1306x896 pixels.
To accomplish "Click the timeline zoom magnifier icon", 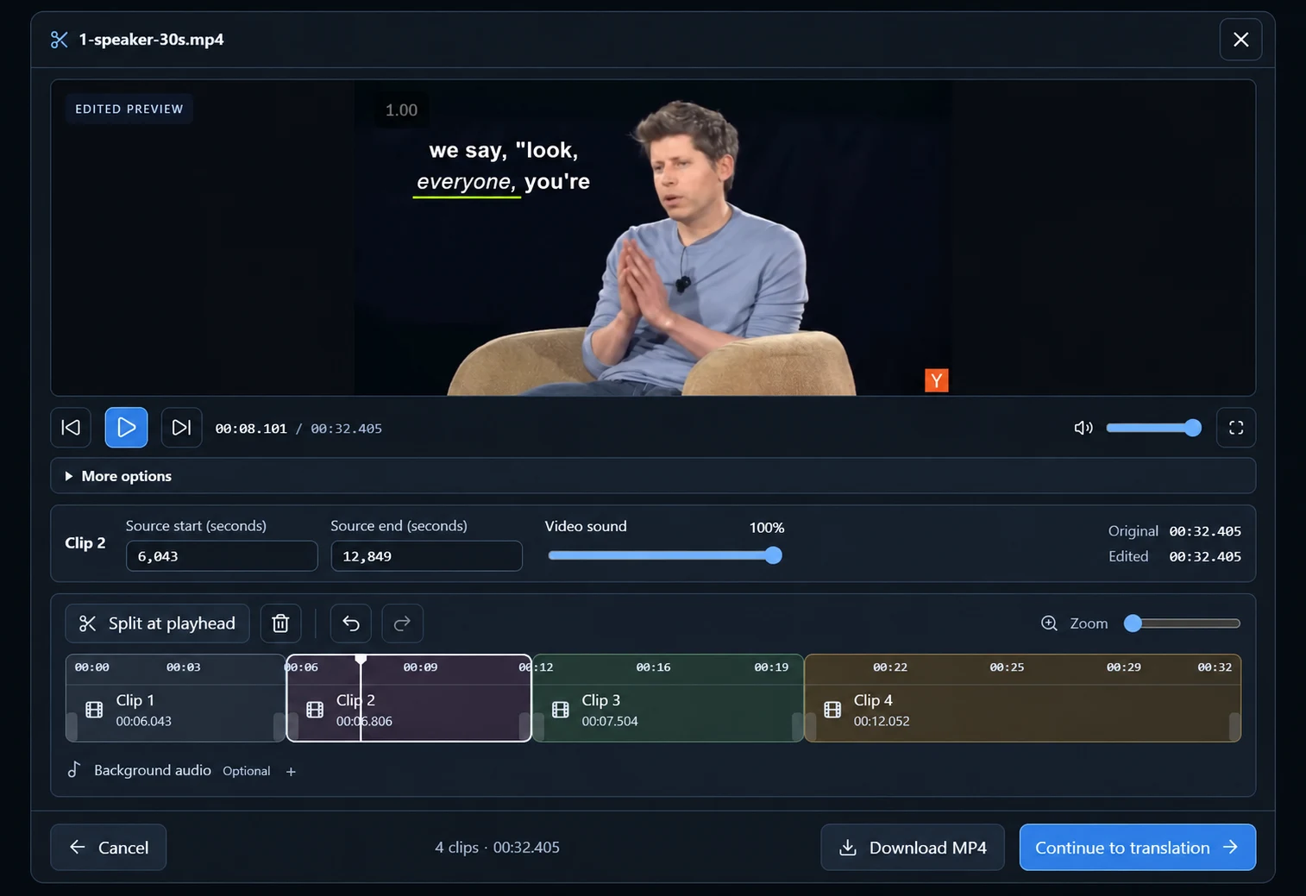I will 1049,623.
